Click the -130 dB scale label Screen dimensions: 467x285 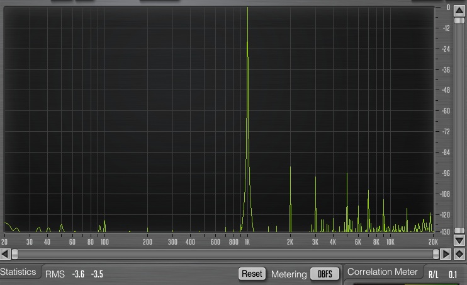point(445,232)
